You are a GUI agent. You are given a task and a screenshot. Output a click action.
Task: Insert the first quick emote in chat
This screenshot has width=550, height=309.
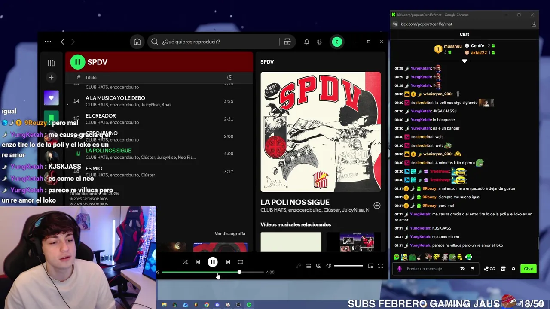coord(397,257)
